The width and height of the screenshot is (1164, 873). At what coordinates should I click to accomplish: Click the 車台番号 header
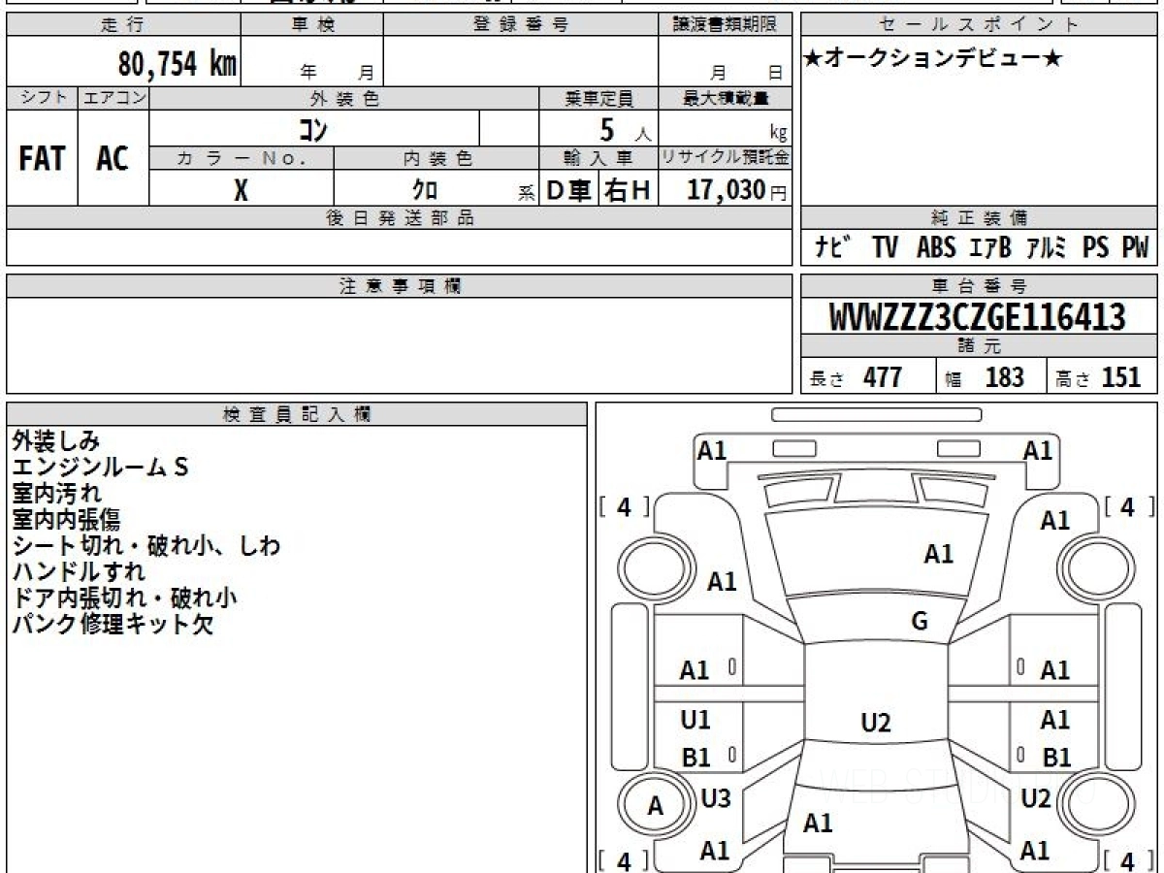[979, 286]
